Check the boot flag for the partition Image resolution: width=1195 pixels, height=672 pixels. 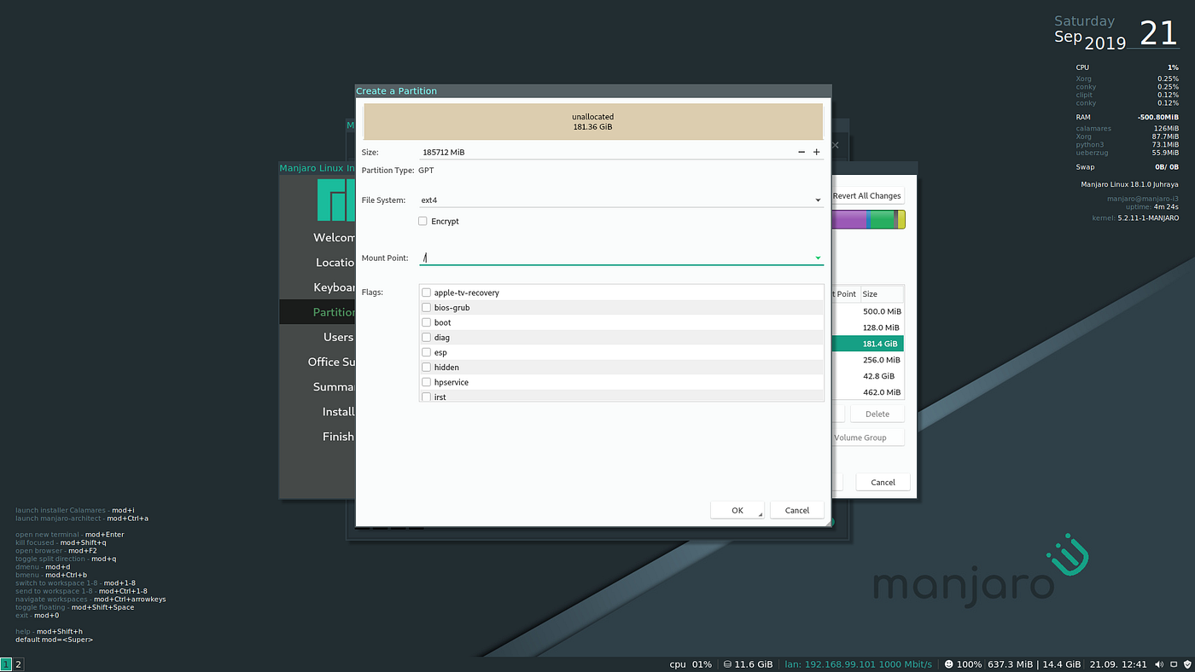point(426,322)
